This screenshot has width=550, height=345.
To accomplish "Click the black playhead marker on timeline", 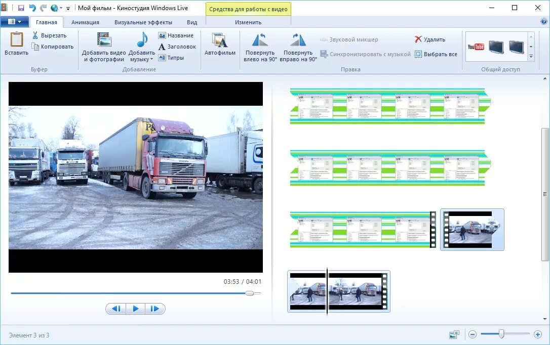I will coord(327,291).
